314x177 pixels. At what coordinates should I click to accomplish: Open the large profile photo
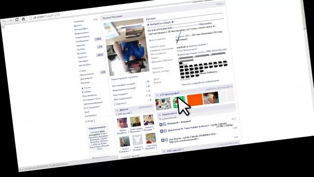coord(127,48)
